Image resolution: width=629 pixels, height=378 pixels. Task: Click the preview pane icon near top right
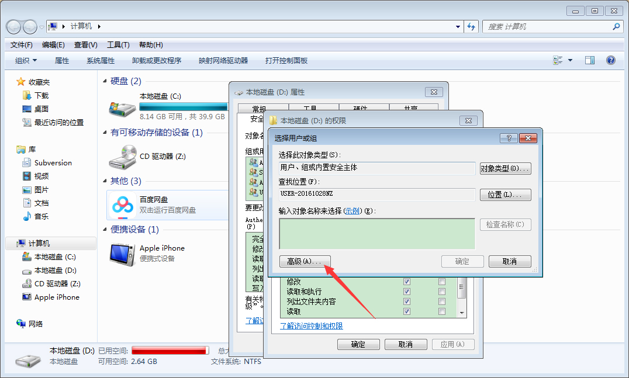pyautogui.click(x=590, y=60)
